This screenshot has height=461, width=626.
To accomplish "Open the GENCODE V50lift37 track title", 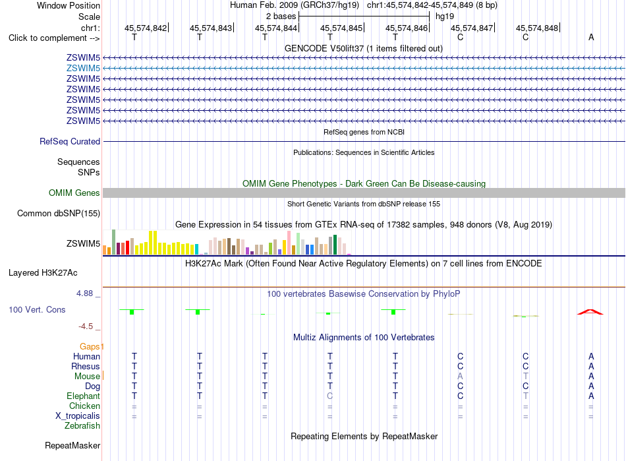I will coord(364,48).
